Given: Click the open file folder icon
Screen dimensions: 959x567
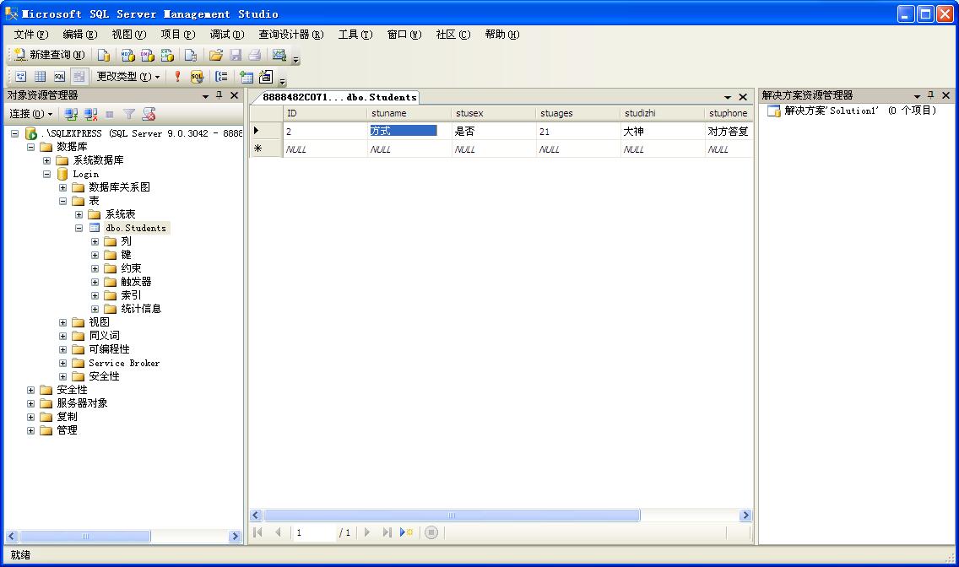Looking at the screenshot, I should click(215, 56).
